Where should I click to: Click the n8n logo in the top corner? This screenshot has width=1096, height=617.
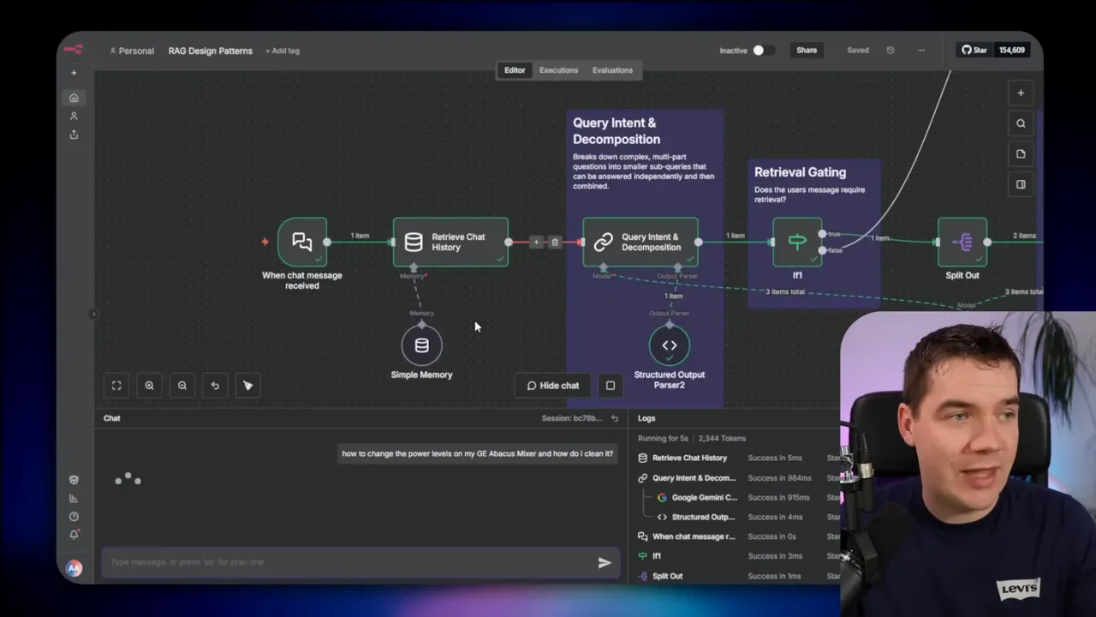pos(74,49)
